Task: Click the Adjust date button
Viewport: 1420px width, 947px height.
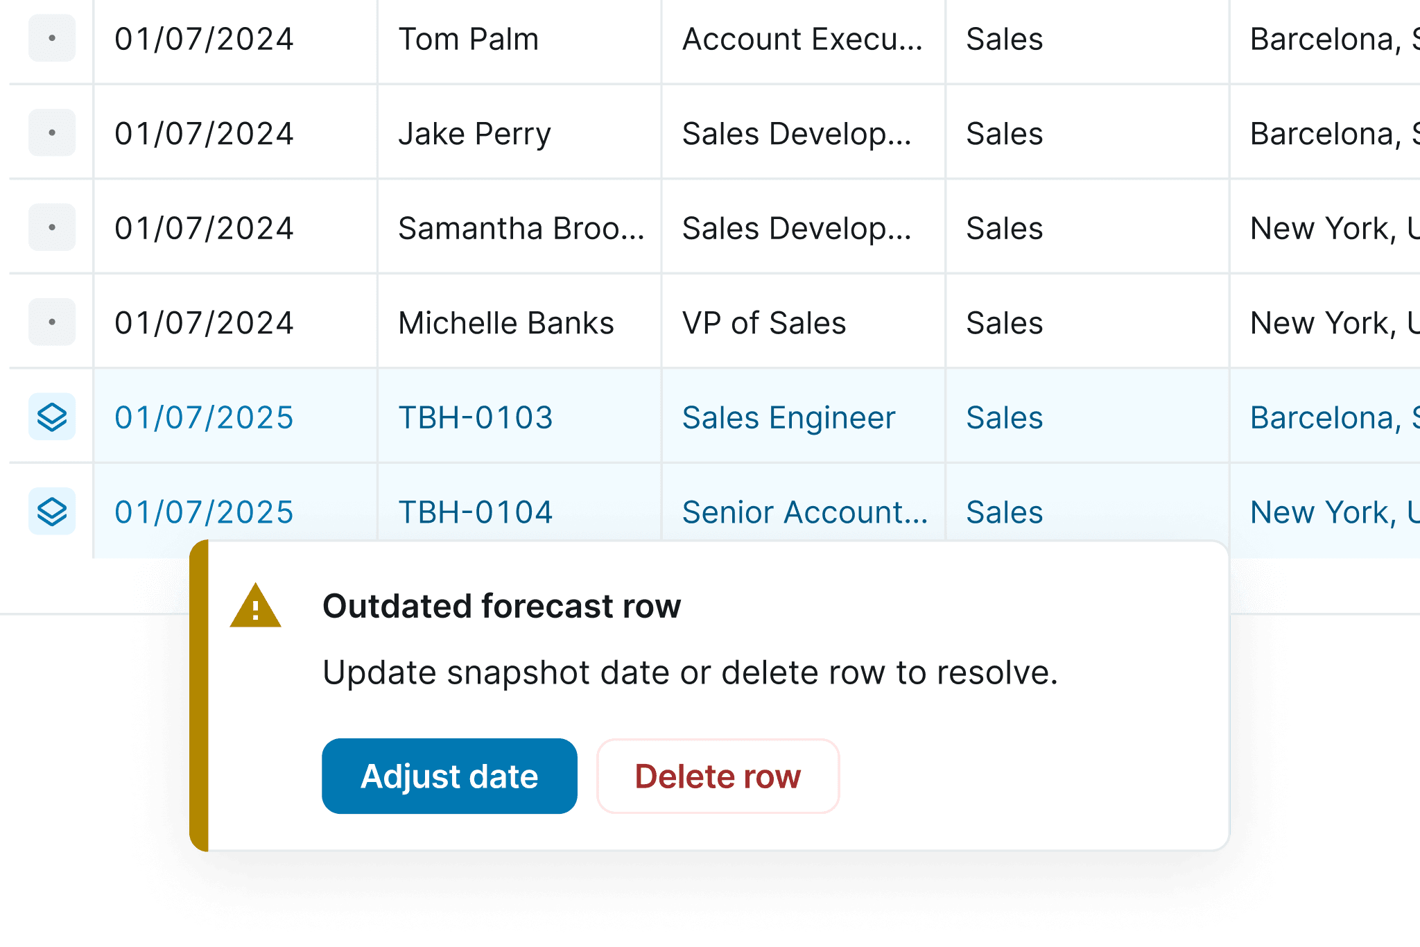Action: click(x=449, y=776)
